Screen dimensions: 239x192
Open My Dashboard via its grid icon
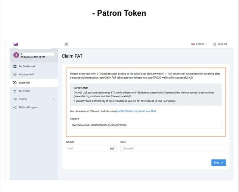coord(15,66)
